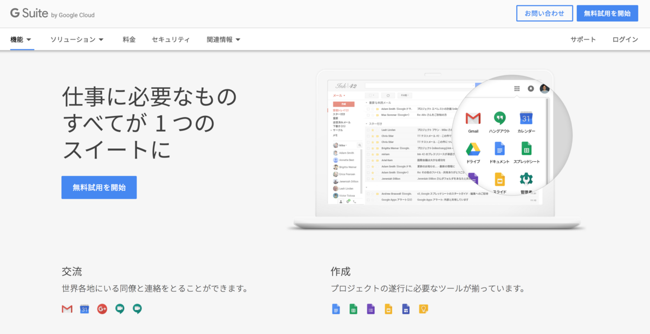Open the purple Forms icon under 作成
Screen dimensions: 650x334
(x=370, y=309)
